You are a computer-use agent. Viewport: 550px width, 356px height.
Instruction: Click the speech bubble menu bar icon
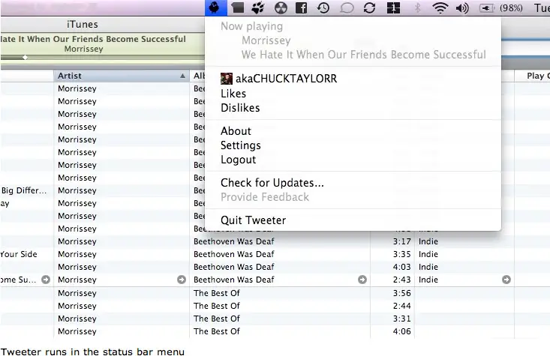point(347,7)
